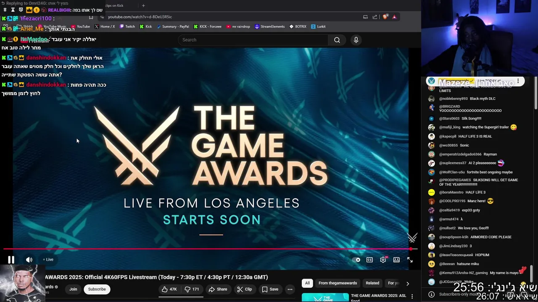This screenshot has width=538, height=302.
Task: Show more filter chips arrow
Action: (x=407, y=284)
